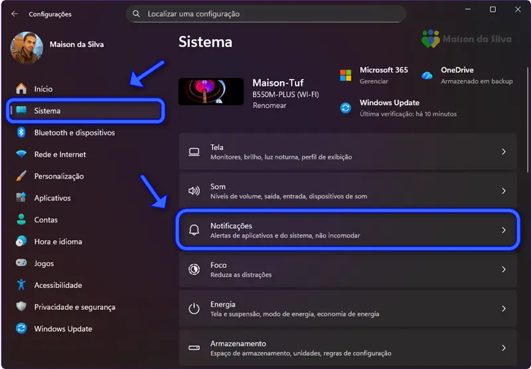The height and width of the screenshot is (369, 531).
Task: Go to Contas in the sidebar
Action: 46,220
